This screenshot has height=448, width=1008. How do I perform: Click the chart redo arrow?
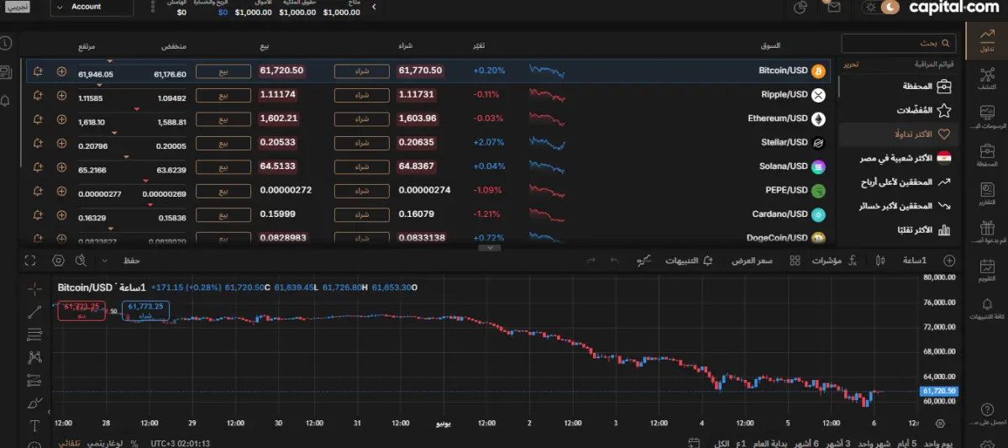(591, 261)
